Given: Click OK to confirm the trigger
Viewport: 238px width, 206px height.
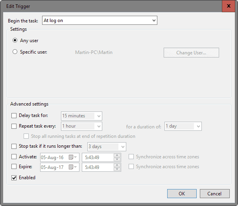Looking at the screenshot, I should coord(181,193).
